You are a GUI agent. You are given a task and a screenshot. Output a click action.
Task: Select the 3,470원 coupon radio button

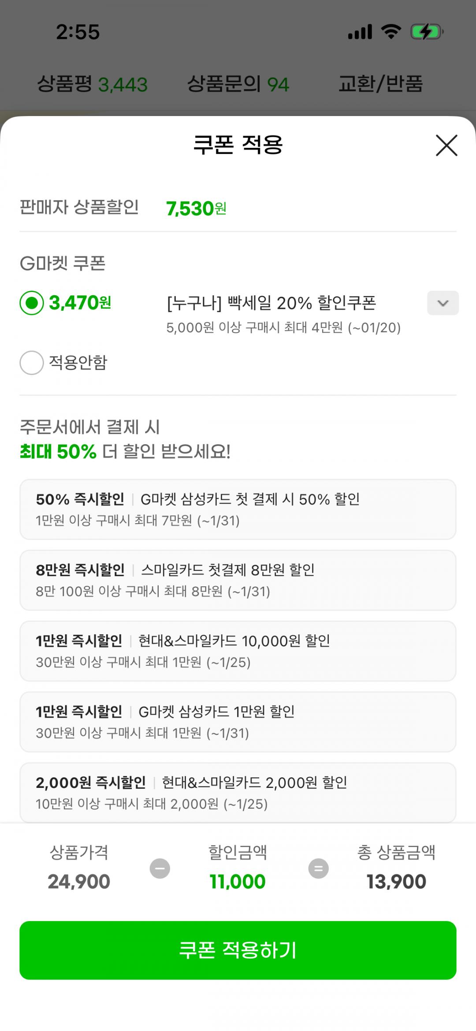coord(32,303)
